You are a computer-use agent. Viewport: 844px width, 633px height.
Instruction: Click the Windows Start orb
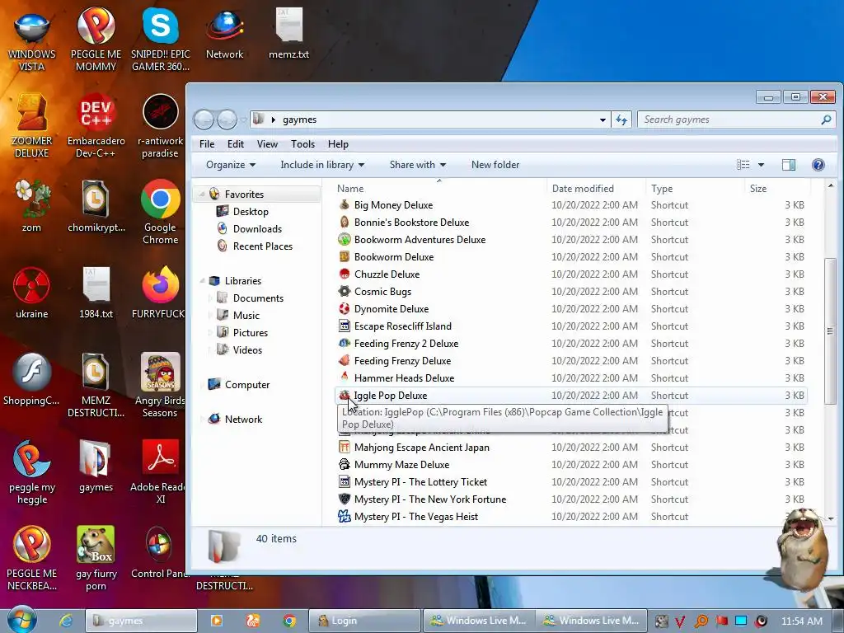point(21,619)
